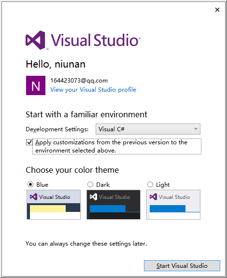The width and height of the screenshot is (227, 278).
Task: Select the Blue theme radio button
Action: pos(30,184)
